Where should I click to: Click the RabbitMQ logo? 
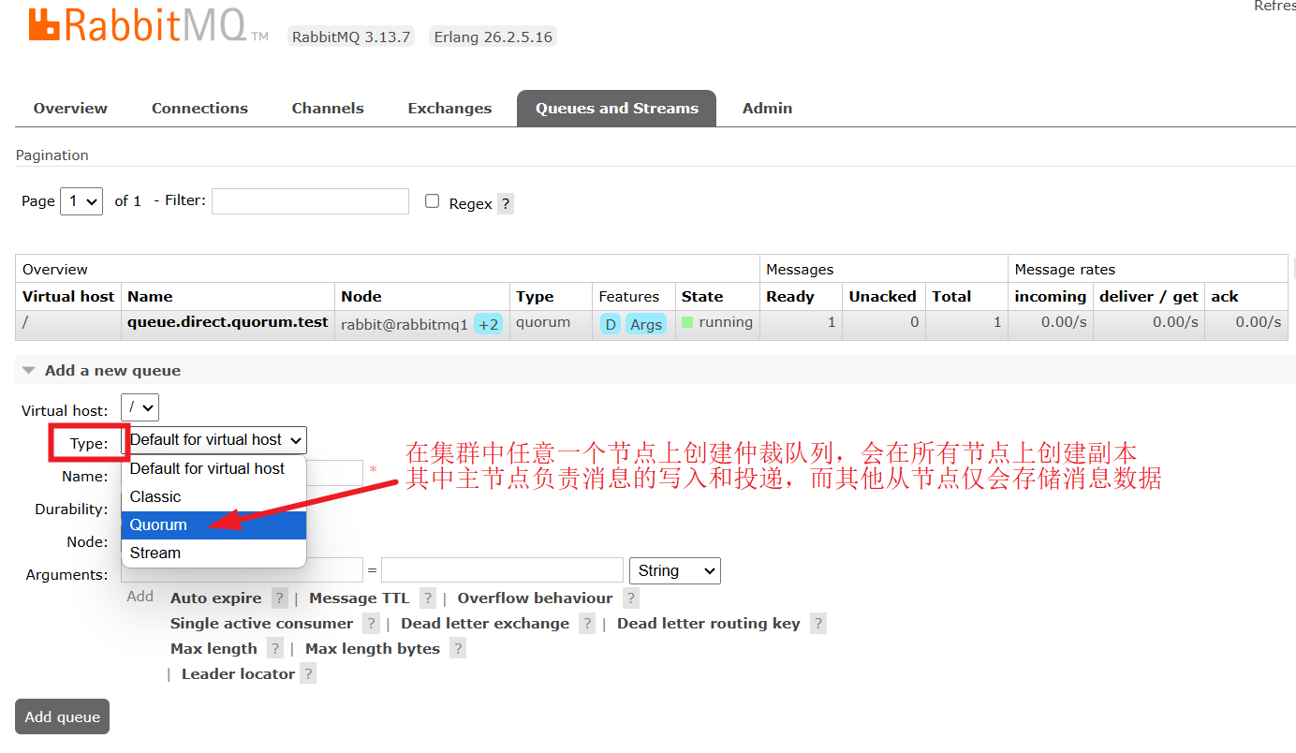point(148,25)
